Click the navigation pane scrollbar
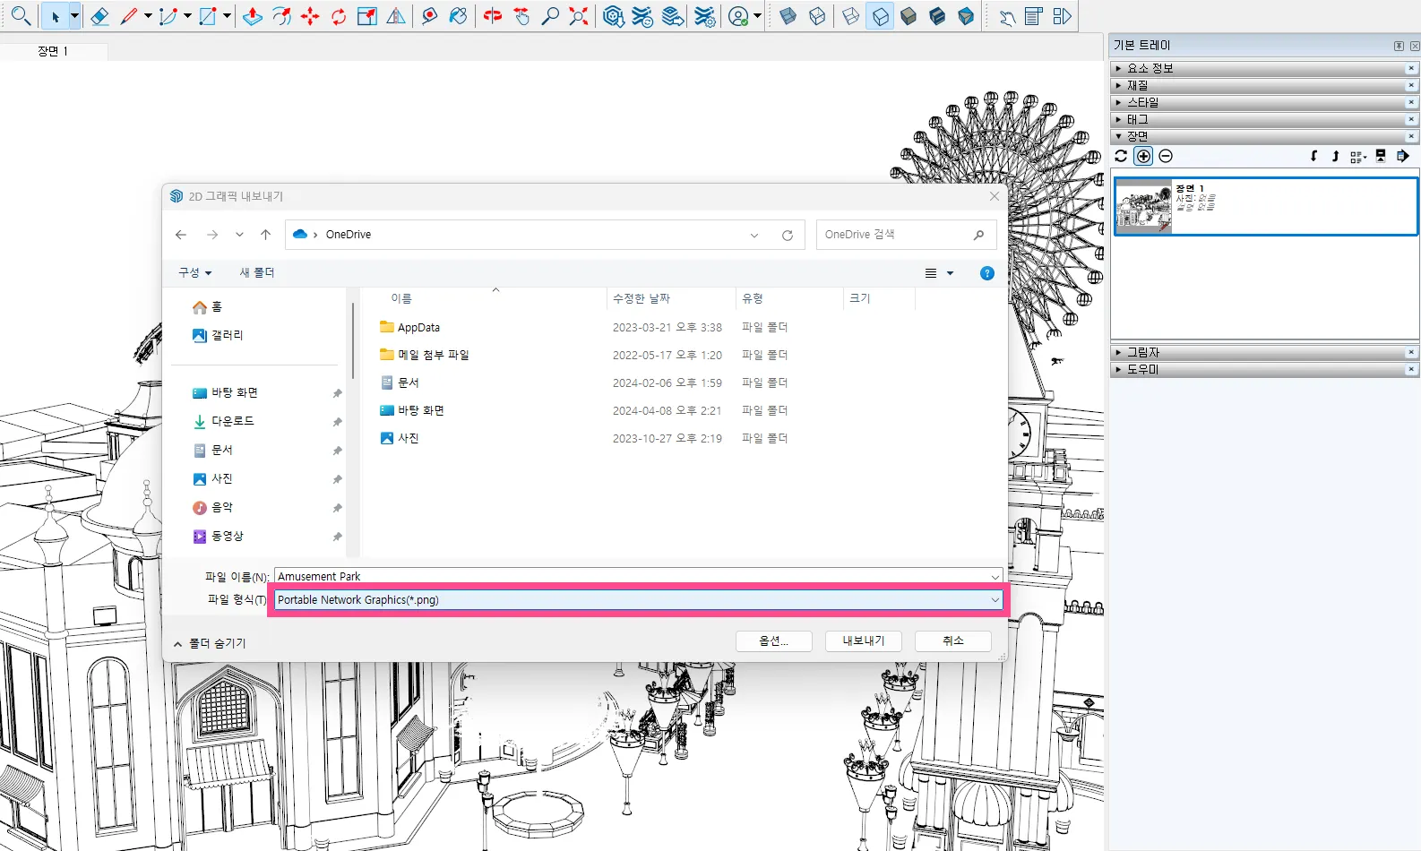The width and height of the screenshot is (1421, 851). pos(353,340)
